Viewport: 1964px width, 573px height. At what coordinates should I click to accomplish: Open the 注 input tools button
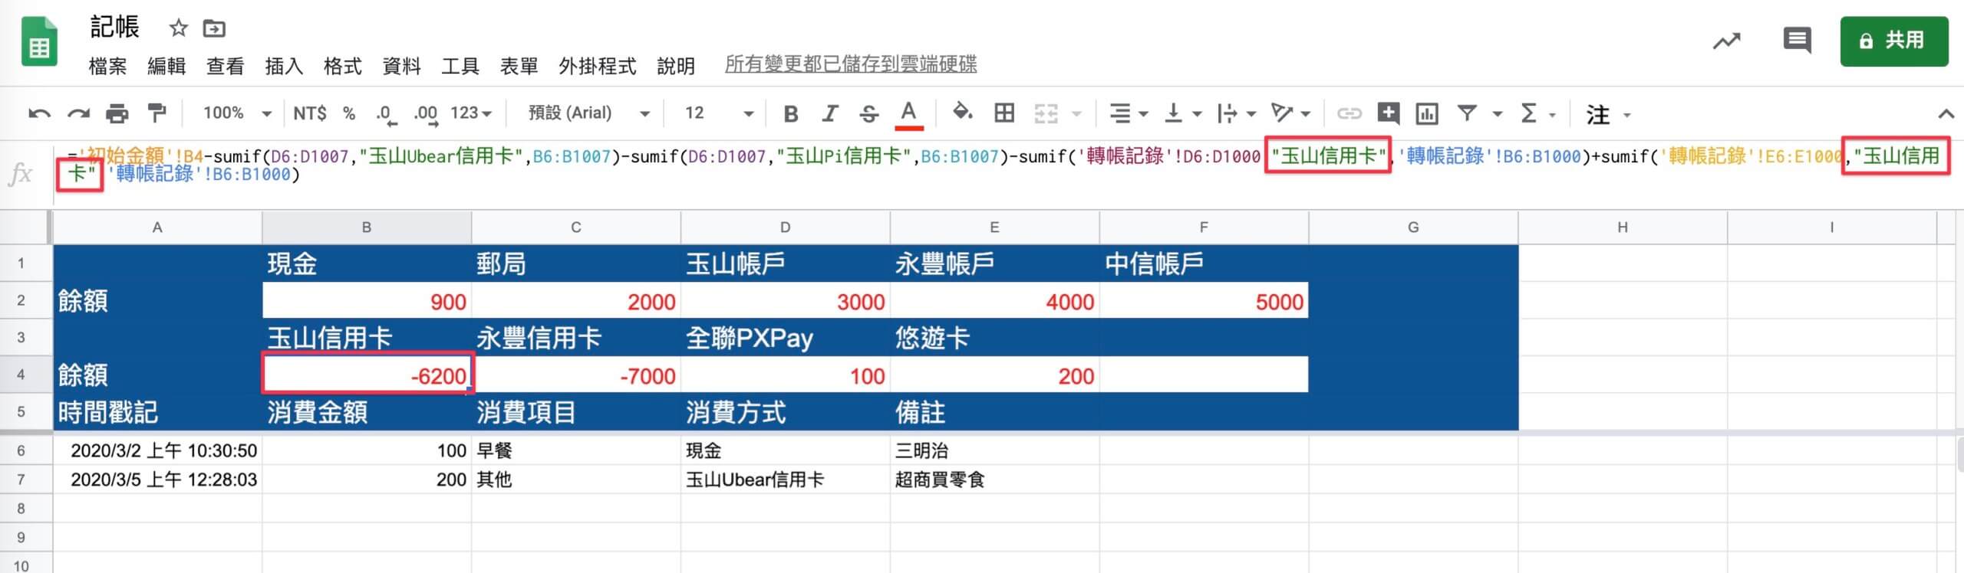tap(1598, 115)
